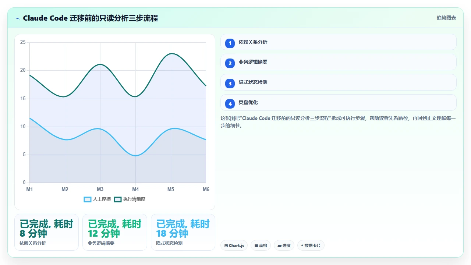Click the 20 y-axis value
The height and width of the screenshot is (265, 471).
23,70
